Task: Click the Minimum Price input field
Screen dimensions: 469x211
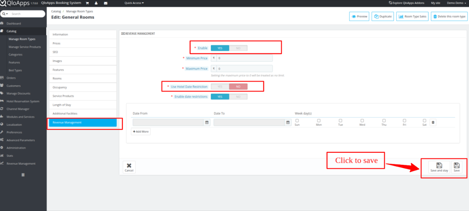Action: (x=245, y=58)
